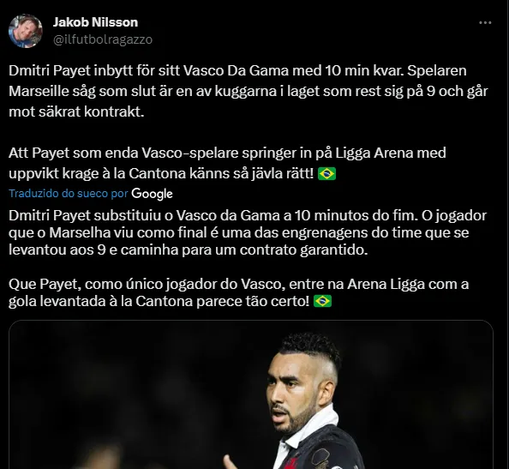509x469 pixels.
Task: Click the Brazil flag emoji after 'certo!'
Action: coord(322,301)
